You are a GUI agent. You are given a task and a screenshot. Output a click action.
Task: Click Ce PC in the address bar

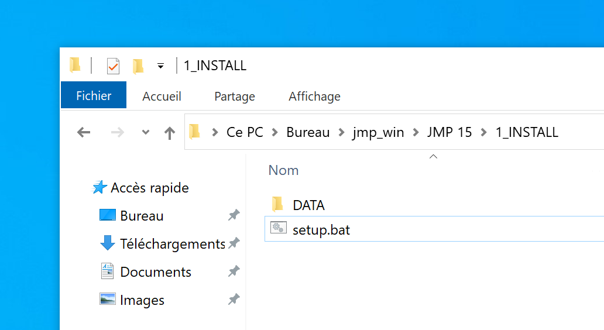coord(245,132)
